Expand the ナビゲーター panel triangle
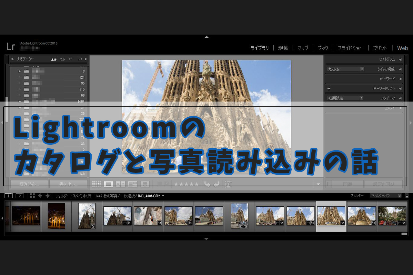Screen dimensions: 413x275 click(13, 59)
